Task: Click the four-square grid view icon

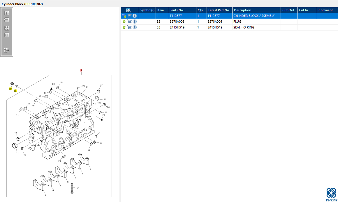Action: [x=7, y=28]
